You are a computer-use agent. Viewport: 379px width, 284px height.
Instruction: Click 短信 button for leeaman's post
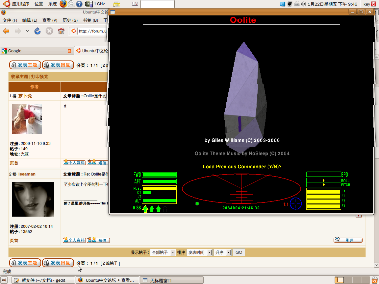[x=98, y=240]
